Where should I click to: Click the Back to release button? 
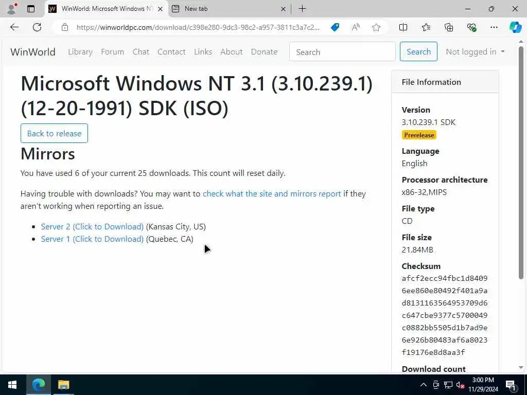click(54, 133)
